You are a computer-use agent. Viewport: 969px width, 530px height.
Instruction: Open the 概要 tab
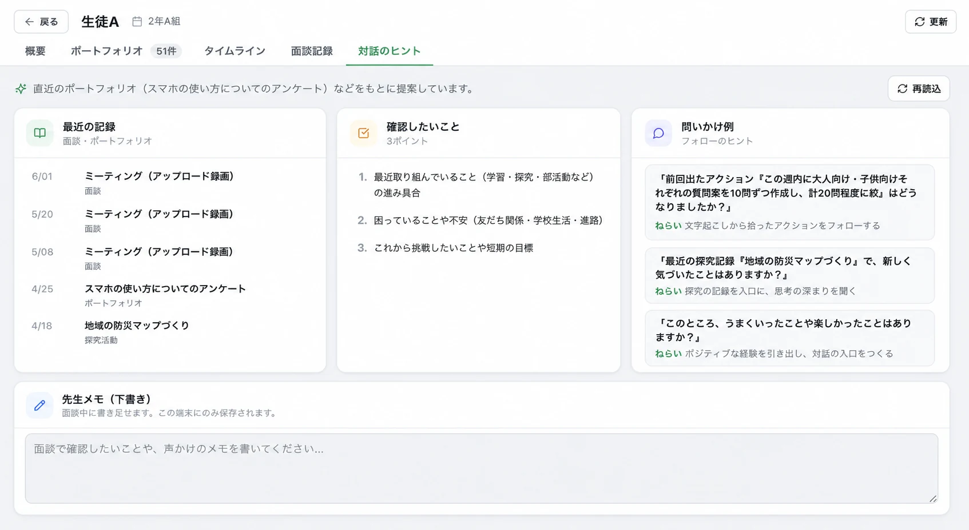tap(35, 51)
